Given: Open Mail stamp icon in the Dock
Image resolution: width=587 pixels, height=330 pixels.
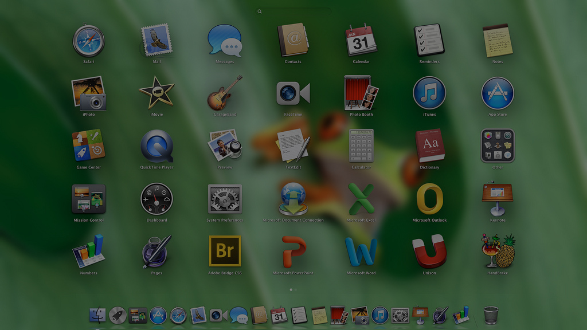Looking at the screenshot, I should point(198,316).
